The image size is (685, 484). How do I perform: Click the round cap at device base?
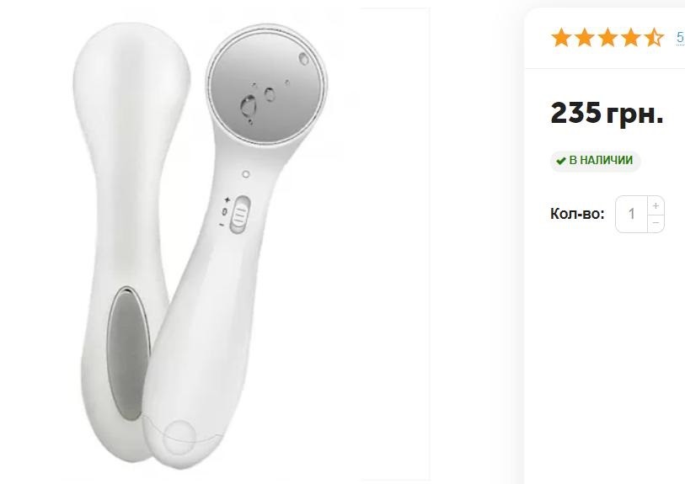pos(179,438)
